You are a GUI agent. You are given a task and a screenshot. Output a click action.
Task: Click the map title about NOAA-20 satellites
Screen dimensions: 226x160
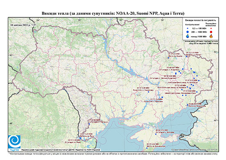pyautogui.click(x=113, y=13)
